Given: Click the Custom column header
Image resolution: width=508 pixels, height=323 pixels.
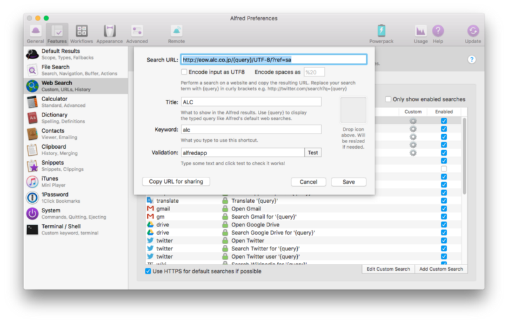Looking at the screenshot, I should (x=413, y=111).
